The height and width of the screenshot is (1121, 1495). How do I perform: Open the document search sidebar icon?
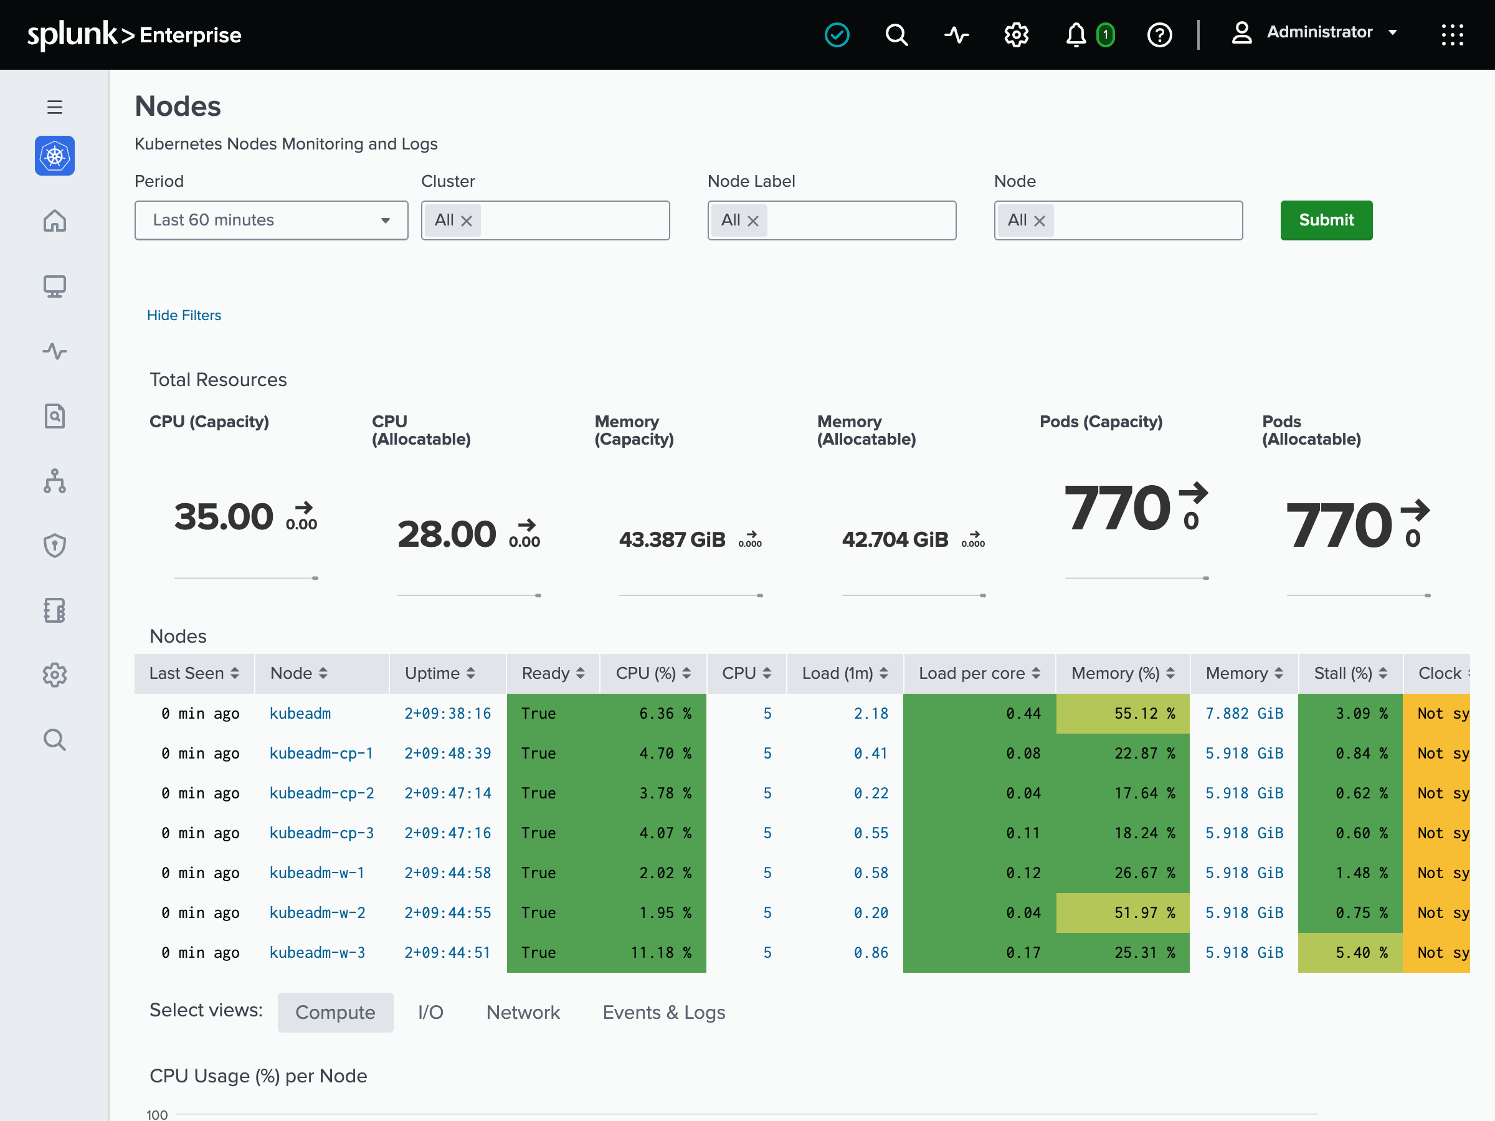[x=55, y=415]
